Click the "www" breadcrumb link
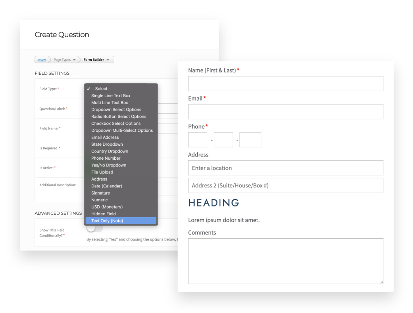 coord(42,60)
